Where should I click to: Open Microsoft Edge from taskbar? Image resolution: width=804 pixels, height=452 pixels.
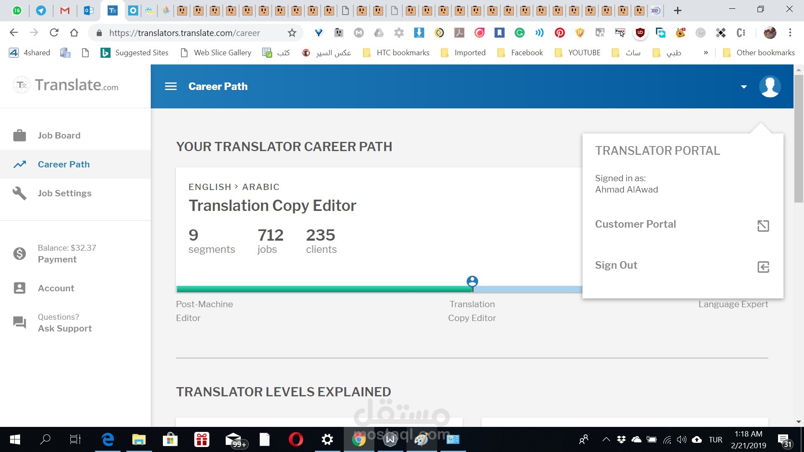click(108, 439)
